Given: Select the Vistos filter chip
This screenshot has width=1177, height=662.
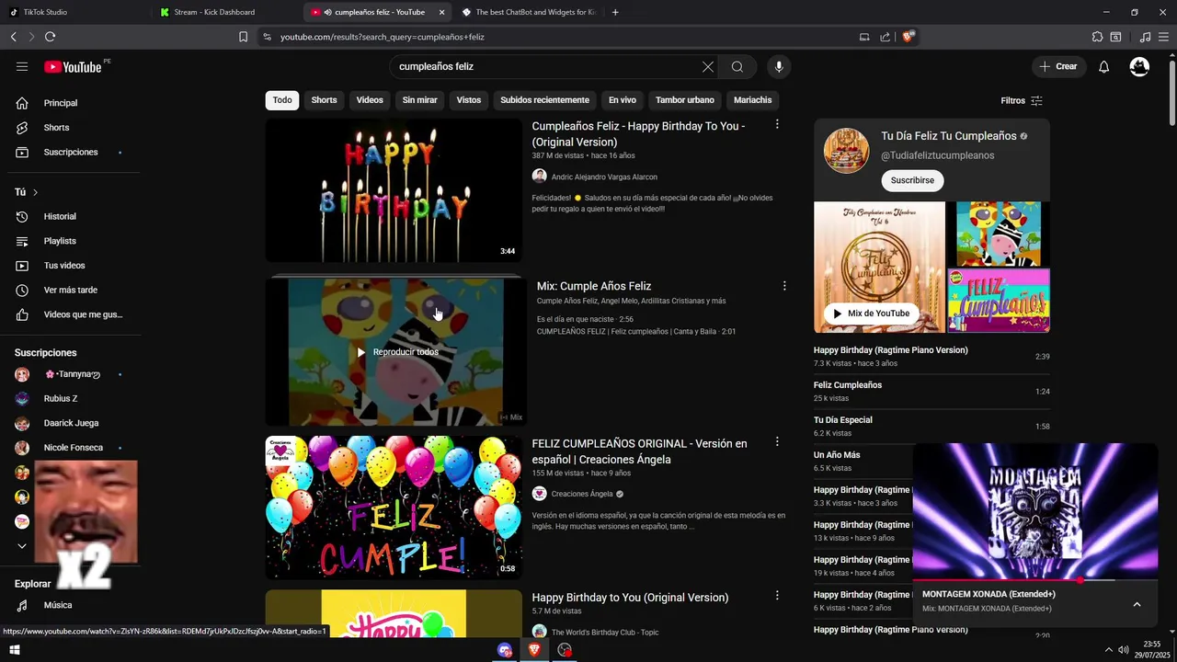Looking at the screenshot, I should [x=469, y=100].
